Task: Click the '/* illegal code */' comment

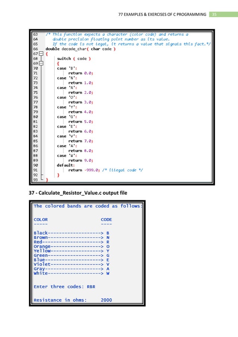Action: (122, 170)
